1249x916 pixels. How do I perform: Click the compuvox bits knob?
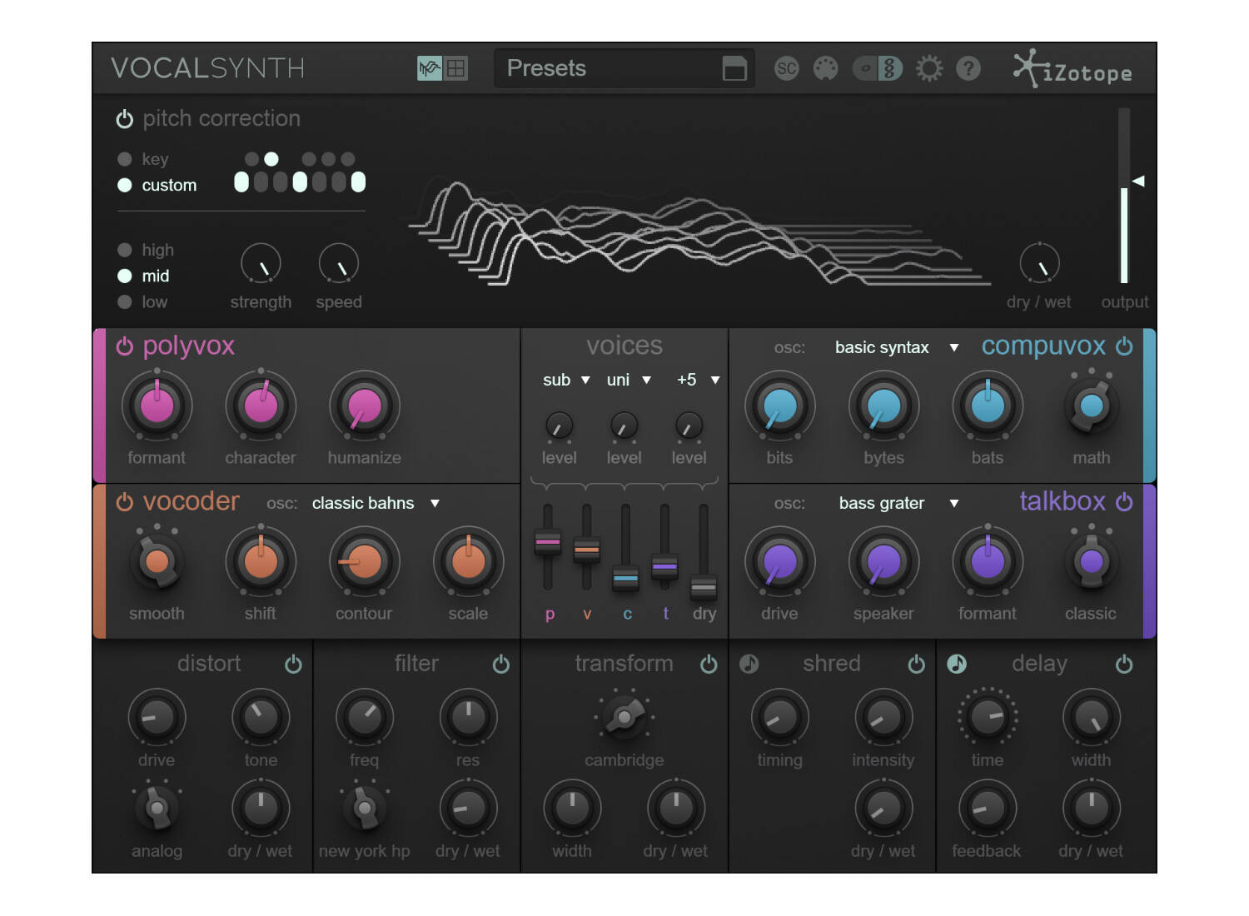(780, 406)
